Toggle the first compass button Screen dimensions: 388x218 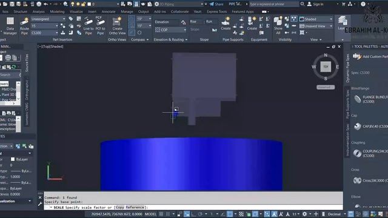[132, 19]
